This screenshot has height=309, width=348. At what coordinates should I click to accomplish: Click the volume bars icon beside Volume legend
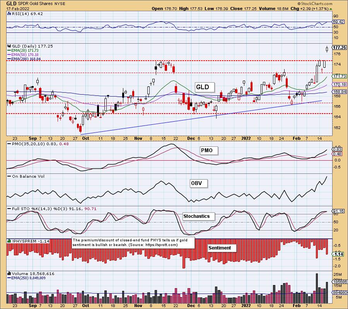9,273
